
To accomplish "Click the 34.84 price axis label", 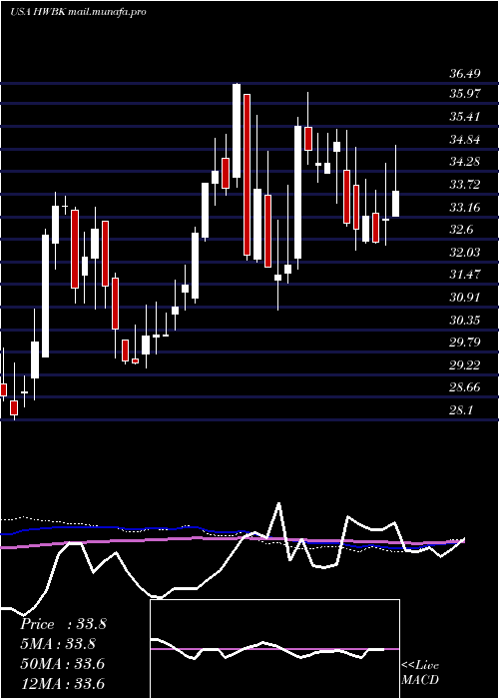I will (465, 140).
